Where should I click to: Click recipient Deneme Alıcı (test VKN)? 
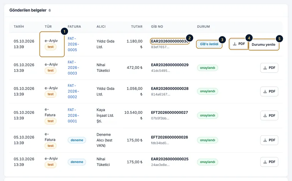[104, 140]
